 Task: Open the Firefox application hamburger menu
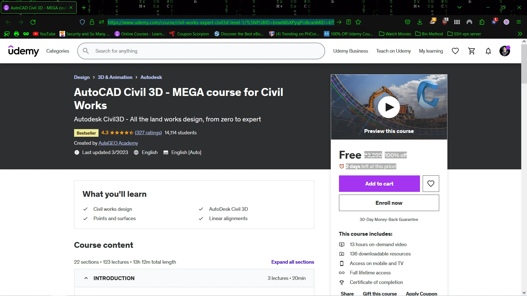[x=519, y=22]
